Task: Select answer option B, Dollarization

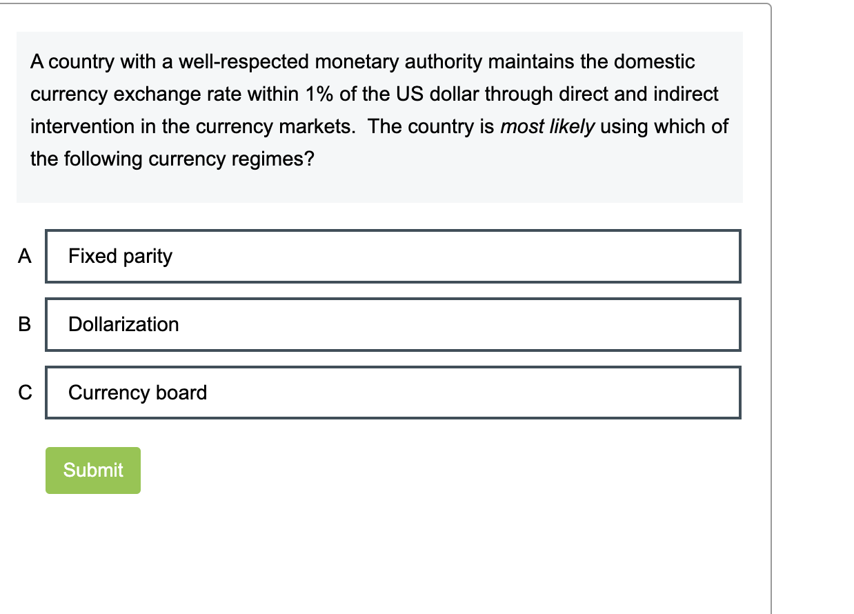Action: (x=393, y=324)
